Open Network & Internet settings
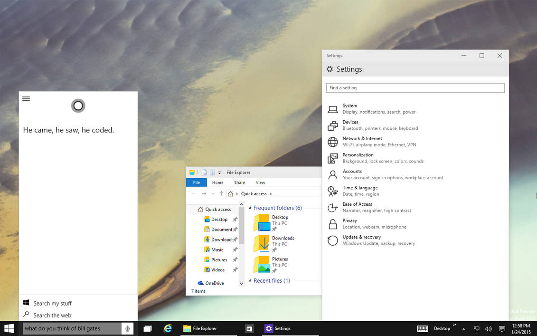The image size is (537, 336). pos(415,142)
